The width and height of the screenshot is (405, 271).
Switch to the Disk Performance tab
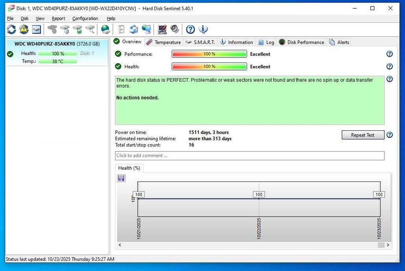301,42
